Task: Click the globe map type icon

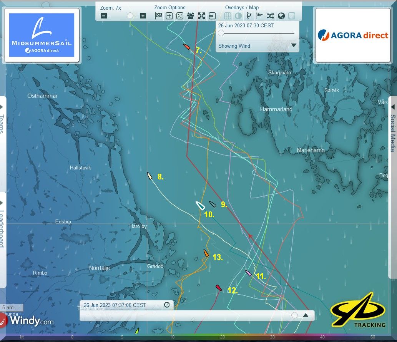Action: point(281,16)
